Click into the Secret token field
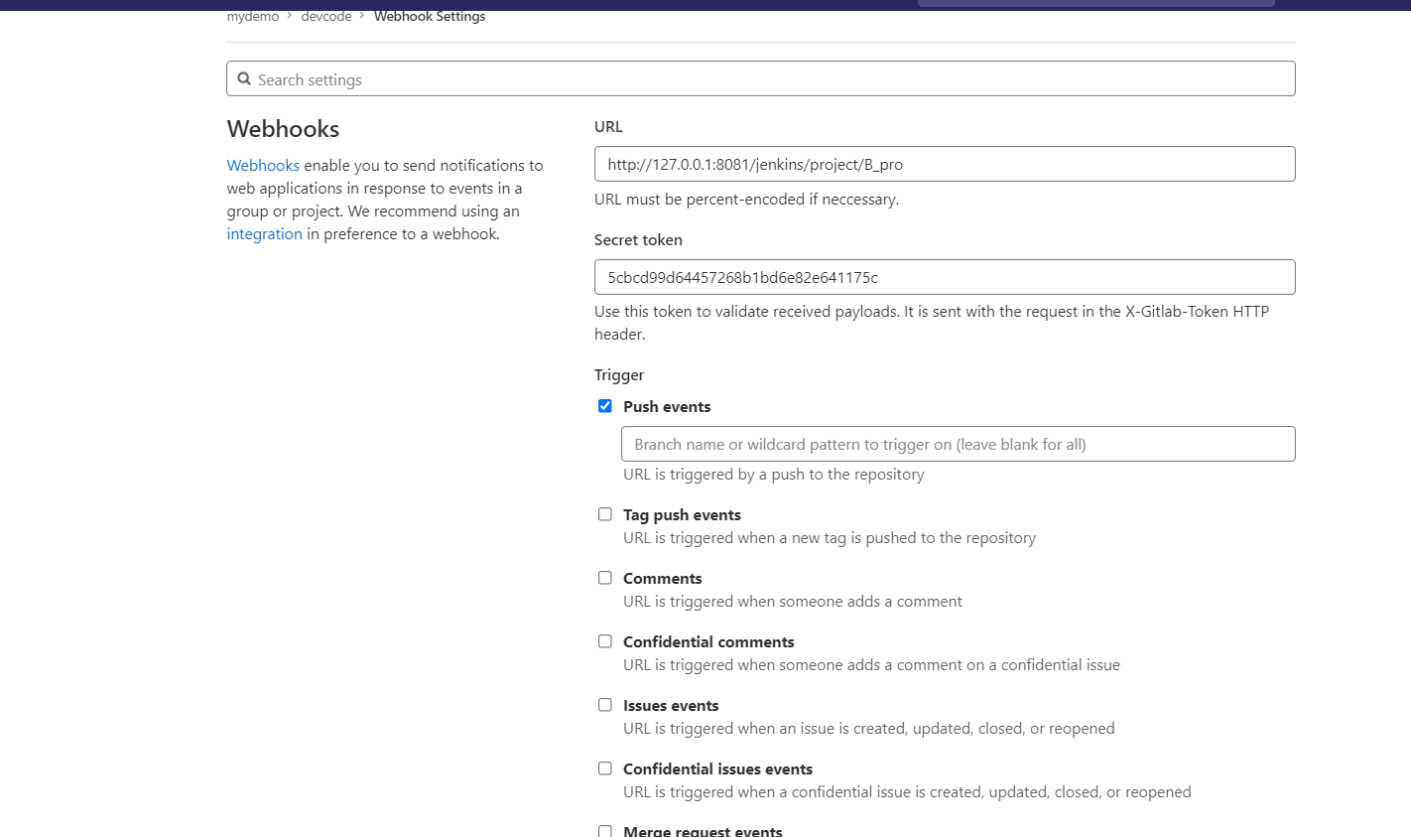The height and width of the screenshot is (837, 1411). (945, 277)
